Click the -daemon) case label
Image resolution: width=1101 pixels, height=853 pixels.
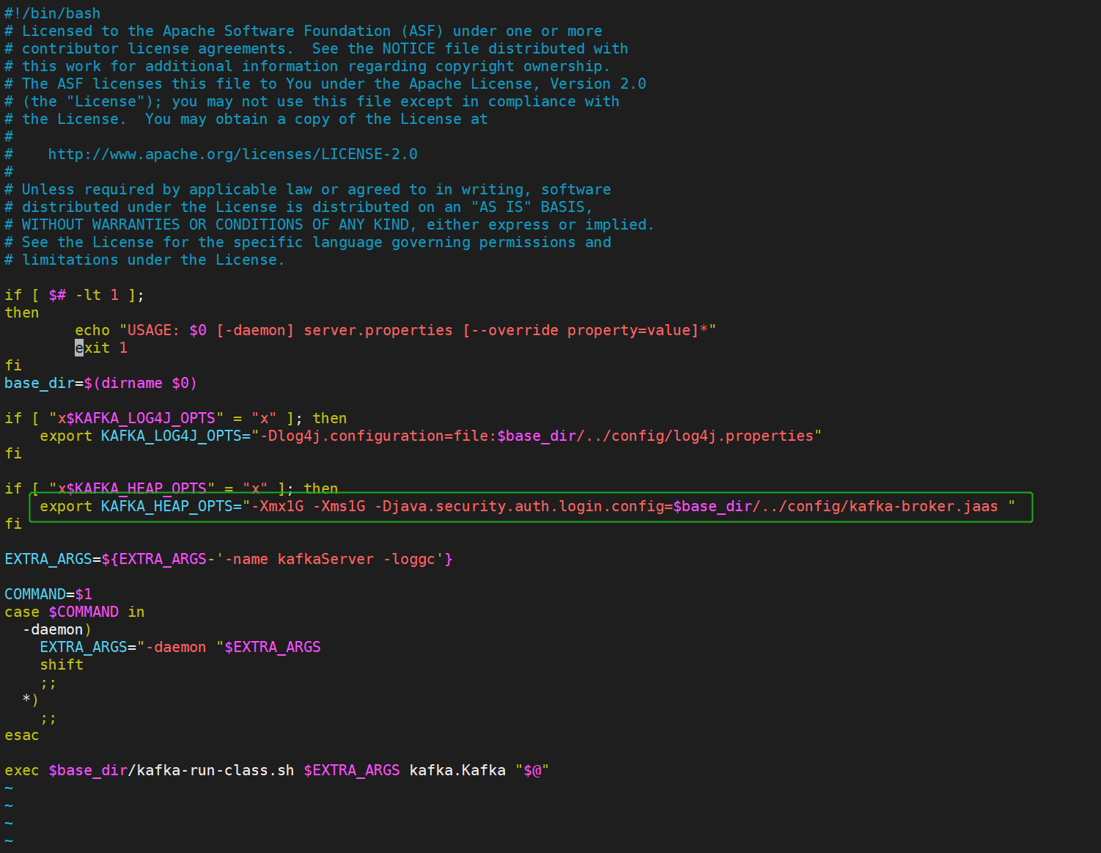pos(57,630)
